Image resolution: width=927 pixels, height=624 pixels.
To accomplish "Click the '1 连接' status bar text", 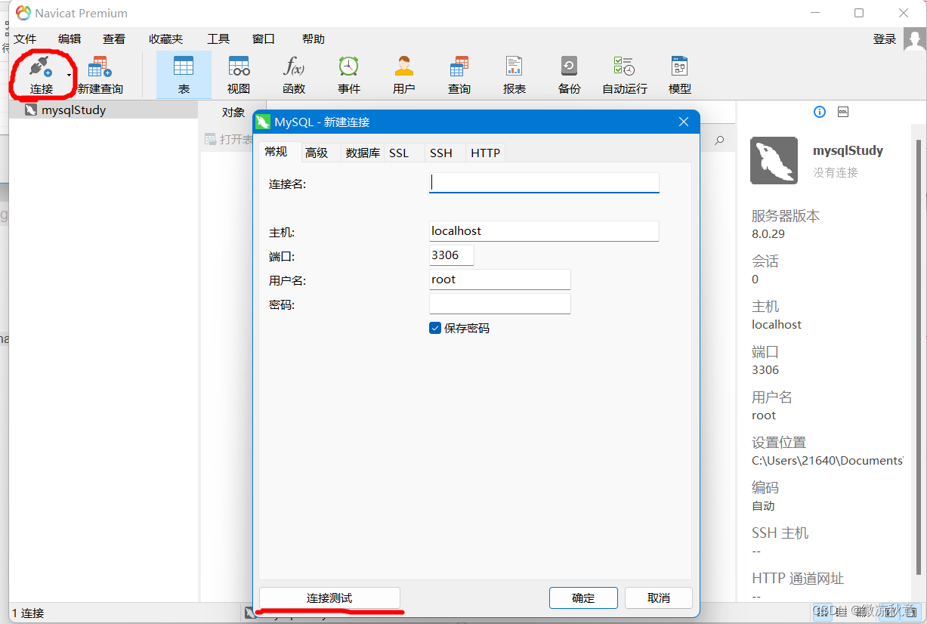I will (x=28, y=613).
